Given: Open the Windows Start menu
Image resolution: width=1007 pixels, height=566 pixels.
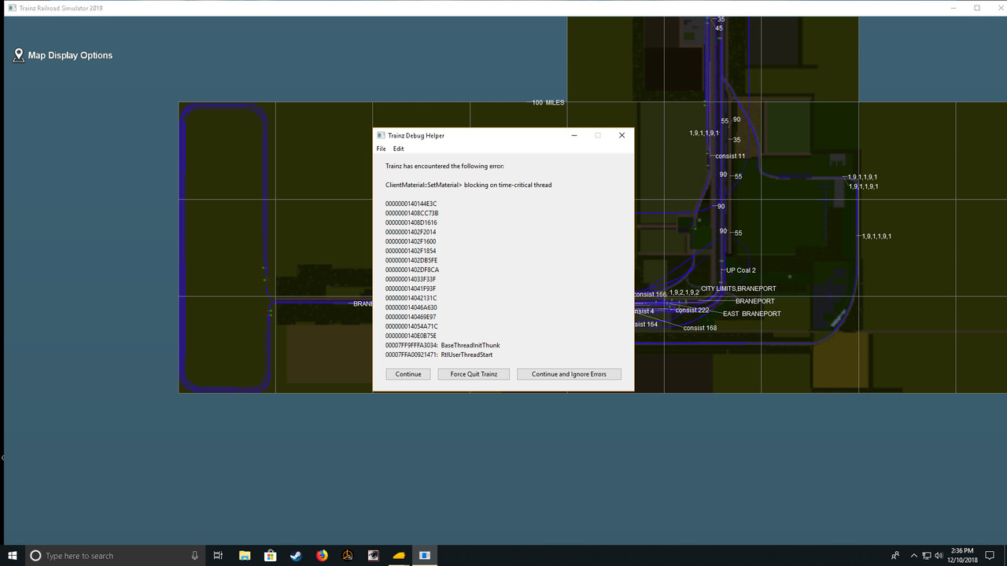Looking at the screenshot, I should click(13, 556).
